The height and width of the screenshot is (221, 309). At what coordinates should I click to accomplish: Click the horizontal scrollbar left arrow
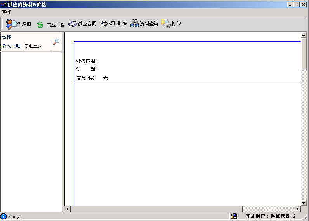click(68, 209)
